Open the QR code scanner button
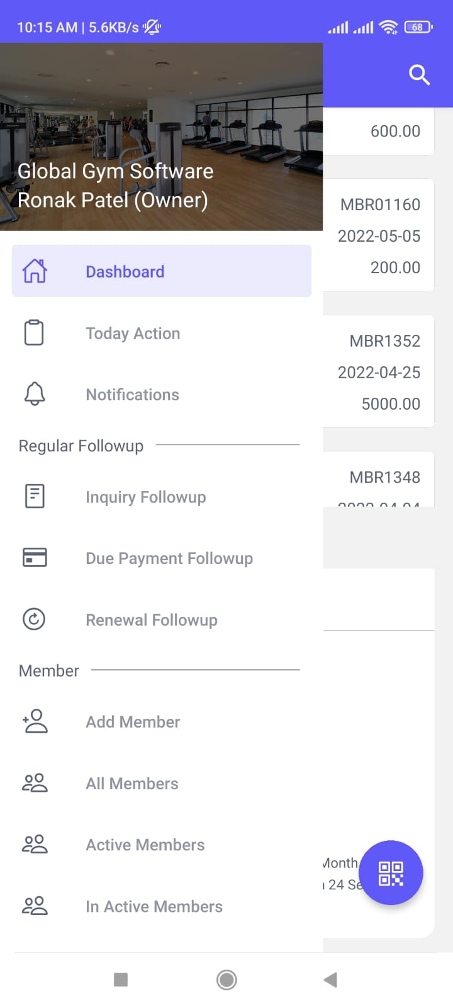 (391, 873)
